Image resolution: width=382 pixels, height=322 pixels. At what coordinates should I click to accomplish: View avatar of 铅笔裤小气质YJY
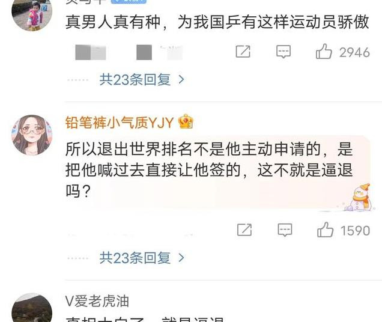pyautogui.click(x=32, y=135)
